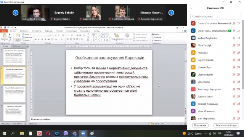
Task: Show hidden system tray icons chevron
Action: click(x=205, y=134)
